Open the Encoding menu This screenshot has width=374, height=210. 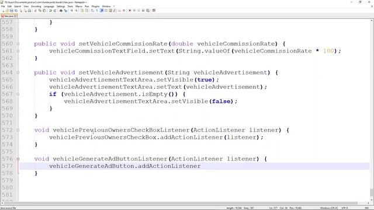(36, 6)
